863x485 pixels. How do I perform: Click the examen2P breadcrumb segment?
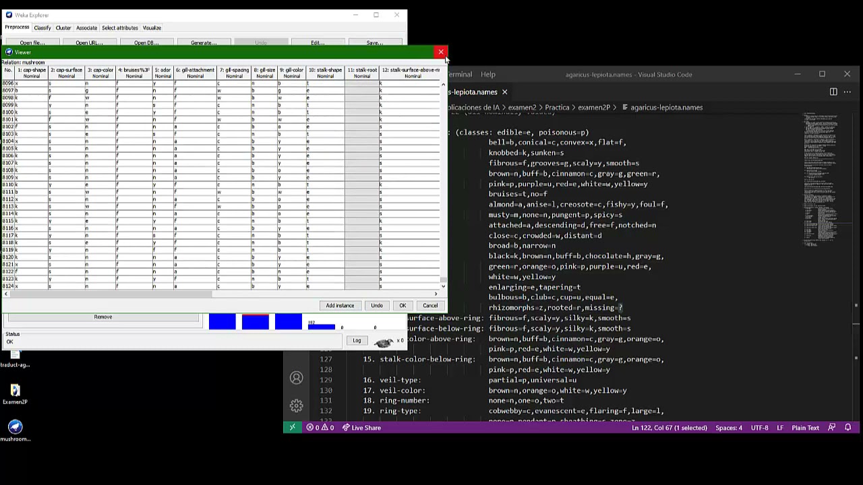pyautogui.click(x=594, y=107)
